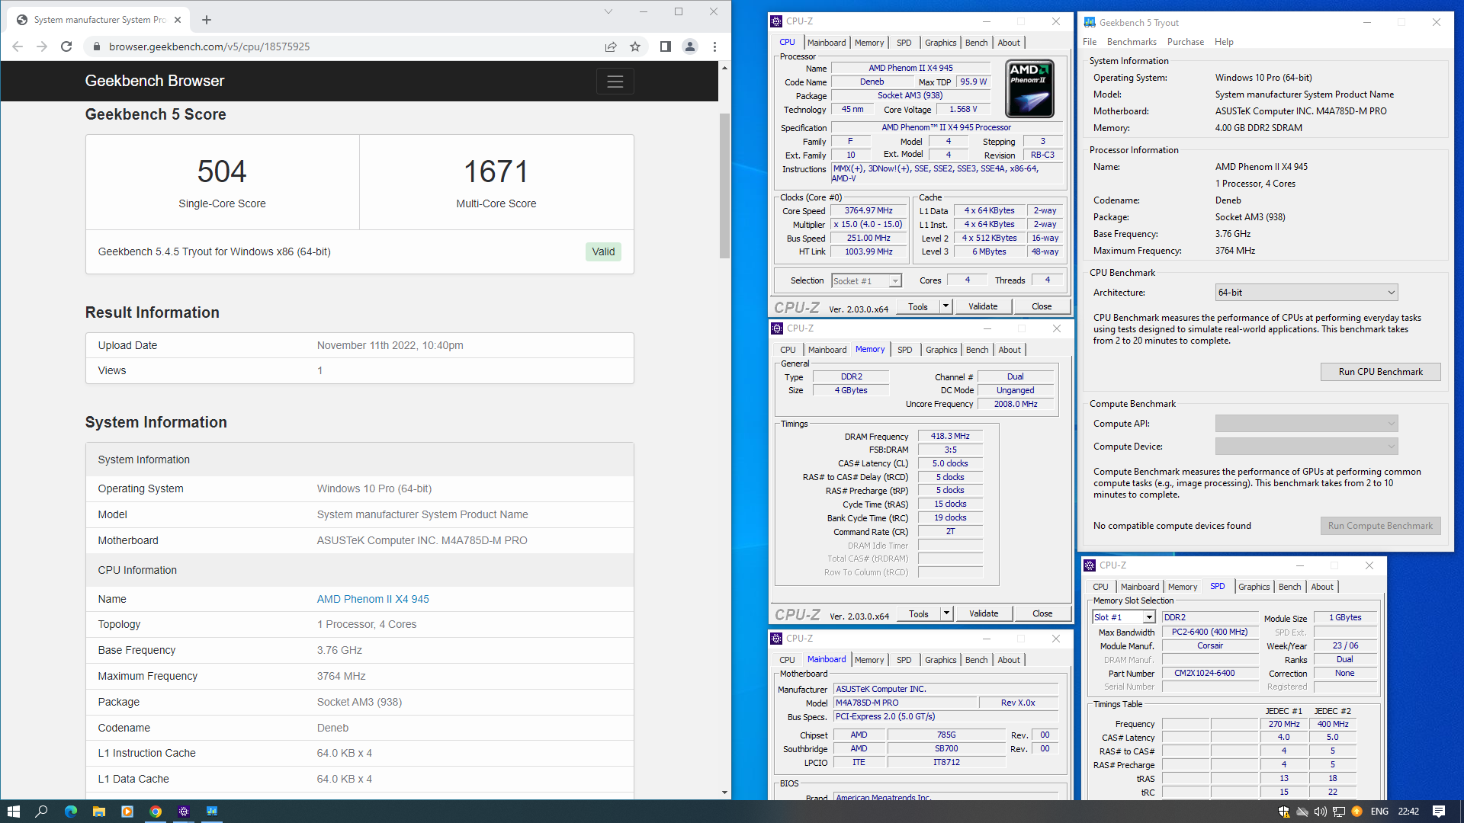The width and height of the screenshot is (1464, 823).
Task: Open File Explorer from the taskbar
Action: pyautogui.click(x=98, y=812)
